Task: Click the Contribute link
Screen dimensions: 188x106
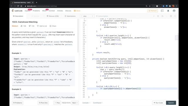Action: pyautogui.click(x=98, y=103)
